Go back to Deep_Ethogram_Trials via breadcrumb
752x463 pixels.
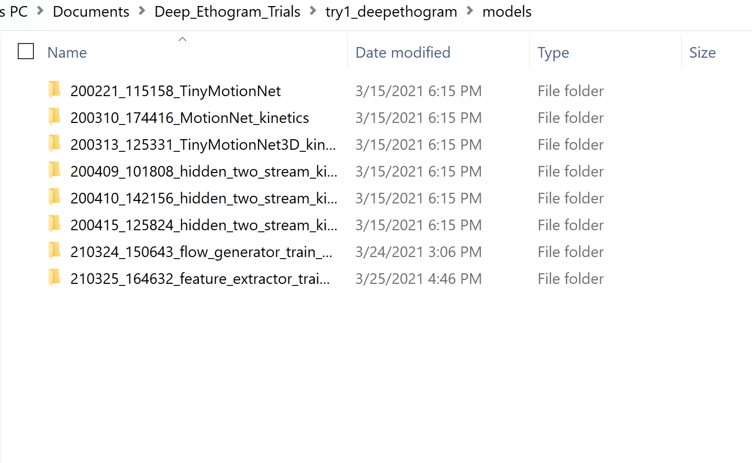(227, 11)
